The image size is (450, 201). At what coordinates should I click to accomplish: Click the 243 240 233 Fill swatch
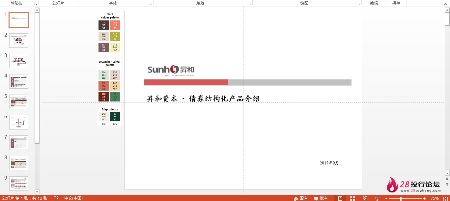[103, 117]
